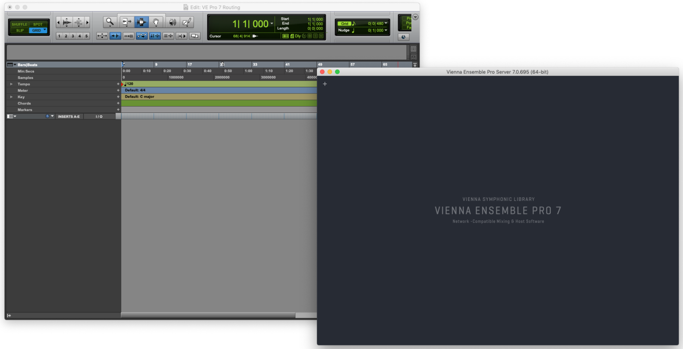Screen dimensions: 683x349
Task: Click the Default: C major key event
Action: pos(139,96)
